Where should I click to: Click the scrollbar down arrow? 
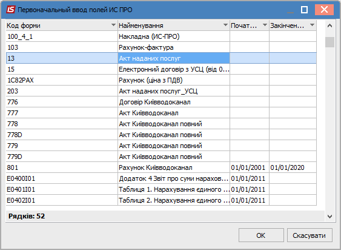[x=329, y=217]
